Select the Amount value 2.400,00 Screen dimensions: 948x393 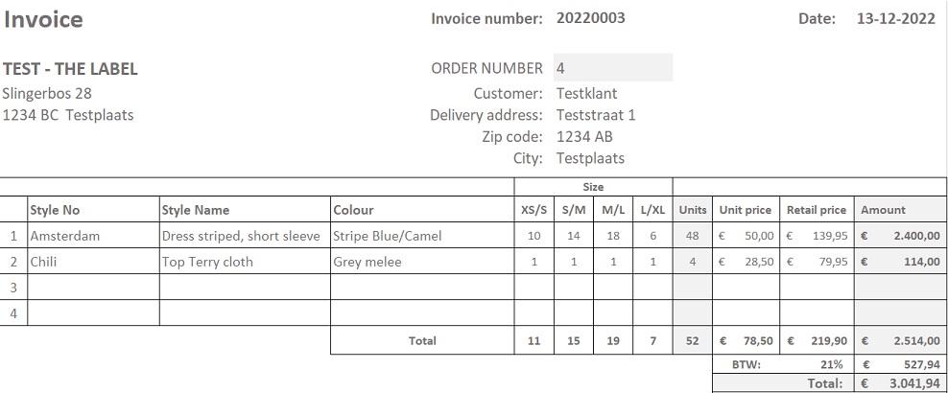(x=901, y=236)
